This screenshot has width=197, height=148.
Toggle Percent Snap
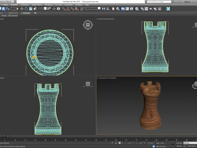click(72, 9)
